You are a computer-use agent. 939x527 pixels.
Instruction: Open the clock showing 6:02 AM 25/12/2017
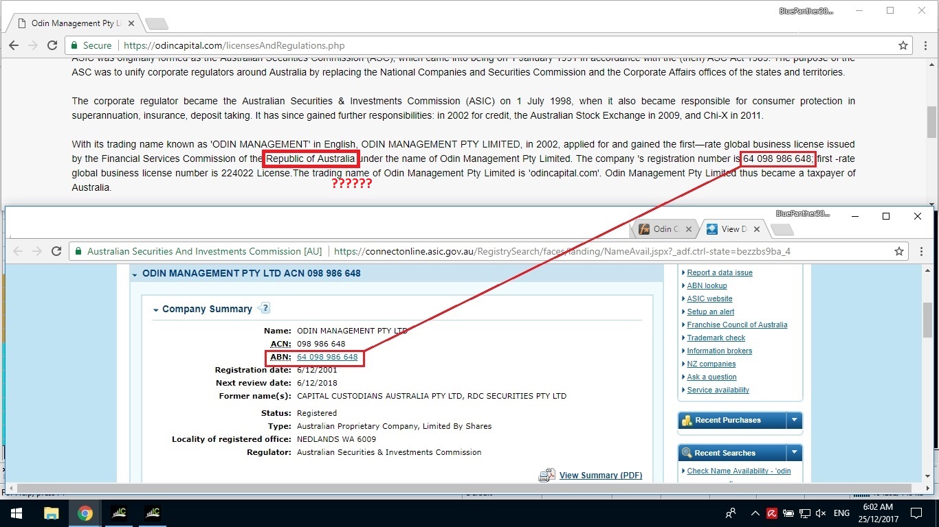[x=877, y=513]
